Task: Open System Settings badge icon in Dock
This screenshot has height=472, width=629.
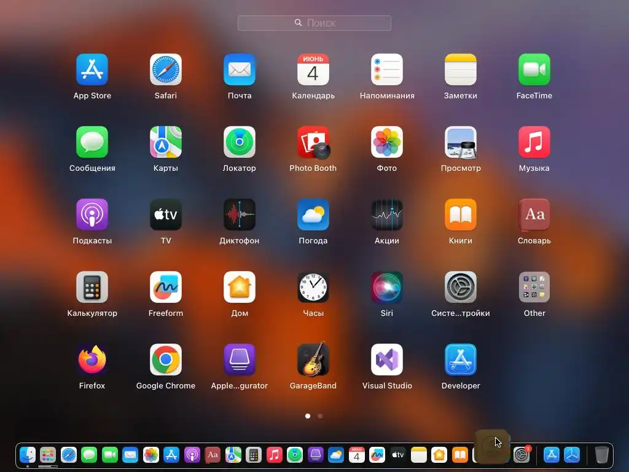Action: pos(522,455)
